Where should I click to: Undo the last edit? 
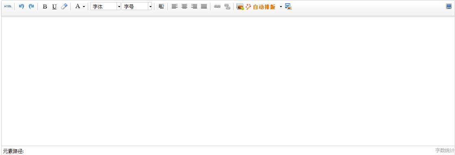point(21,6)
